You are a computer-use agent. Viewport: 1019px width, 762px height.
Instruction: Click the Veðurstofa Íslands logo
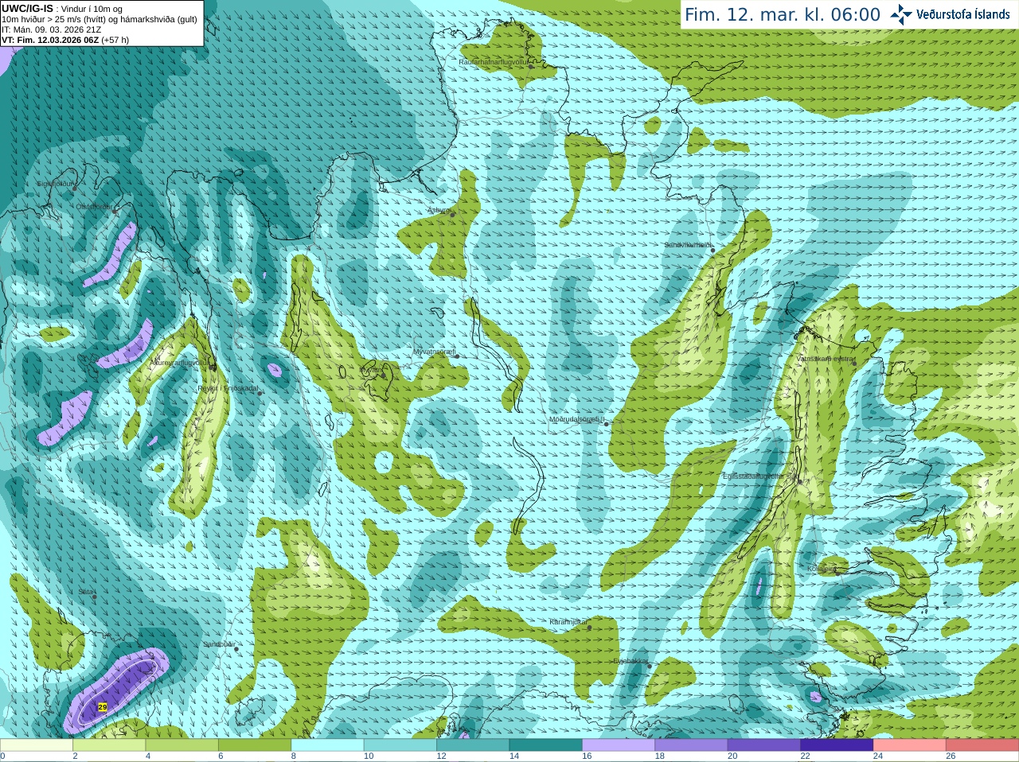(950, 14)
